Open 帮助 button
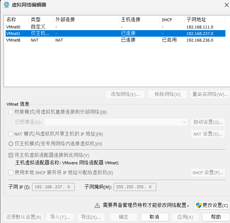 216,217
